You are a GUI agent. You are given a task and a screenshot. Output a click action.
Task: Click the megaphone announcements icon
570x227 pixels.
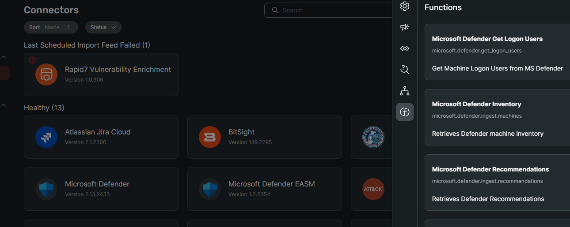pyautogui.click(x=404, y=27)
